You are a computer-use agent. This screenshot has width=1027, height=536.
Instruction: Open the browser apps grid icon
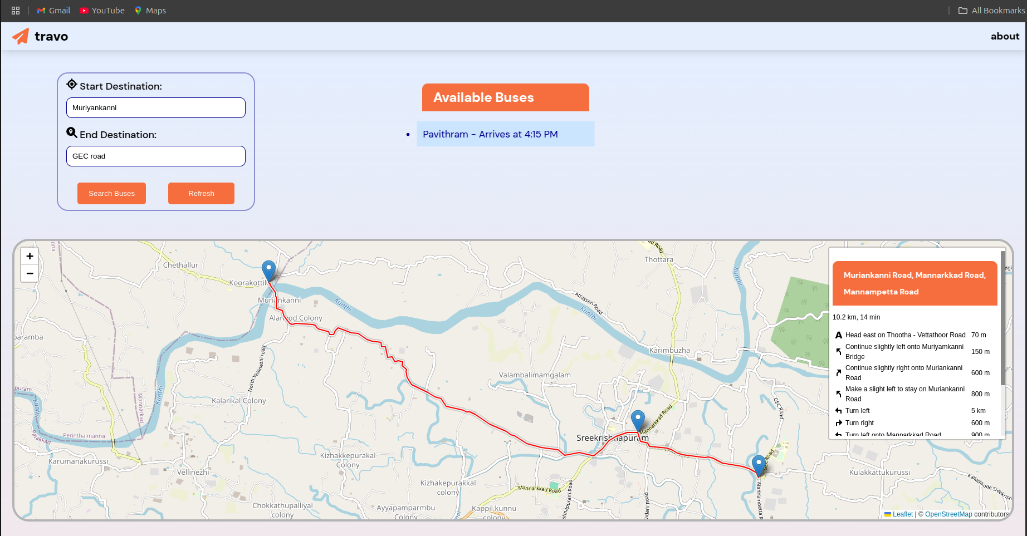coord(16,11)
